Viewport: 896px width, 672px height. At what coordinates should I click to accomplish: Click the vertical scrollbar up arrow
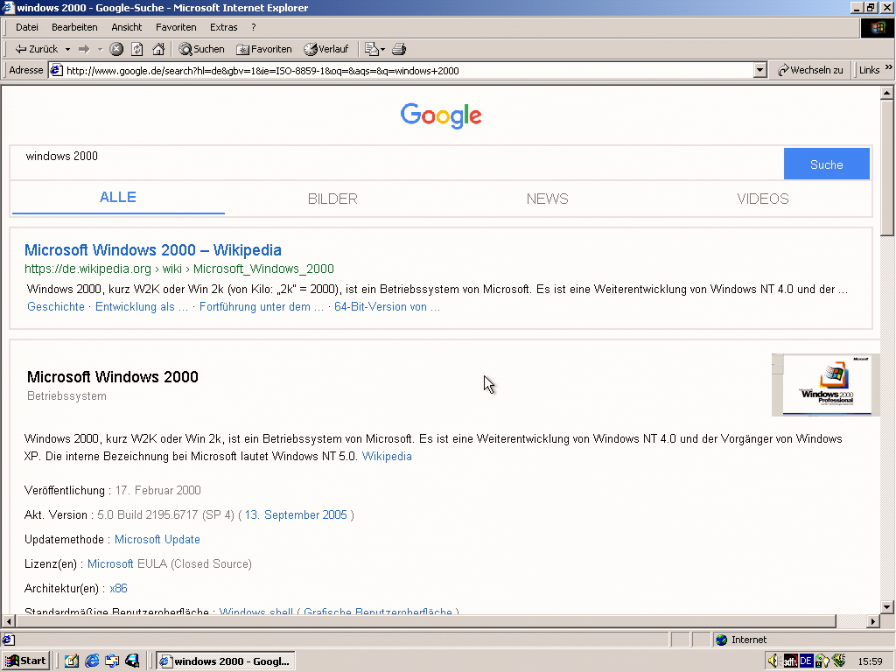pos(887,93)
